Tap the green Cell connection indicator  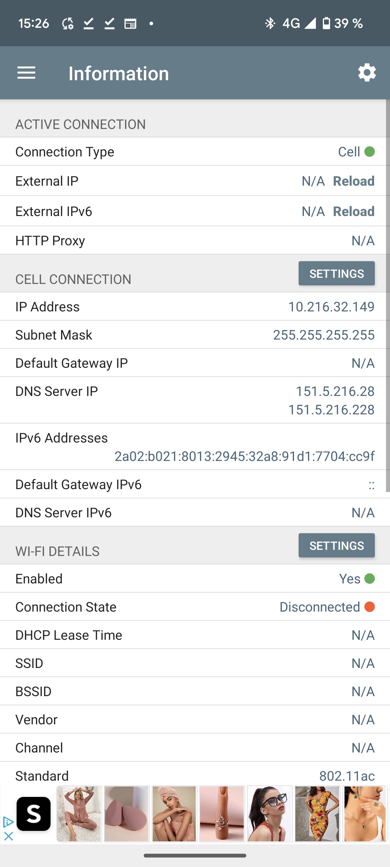[x=369, y=152]
